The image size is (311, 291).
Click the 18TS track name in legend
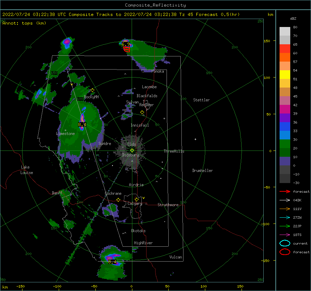(x=297, y=235)
